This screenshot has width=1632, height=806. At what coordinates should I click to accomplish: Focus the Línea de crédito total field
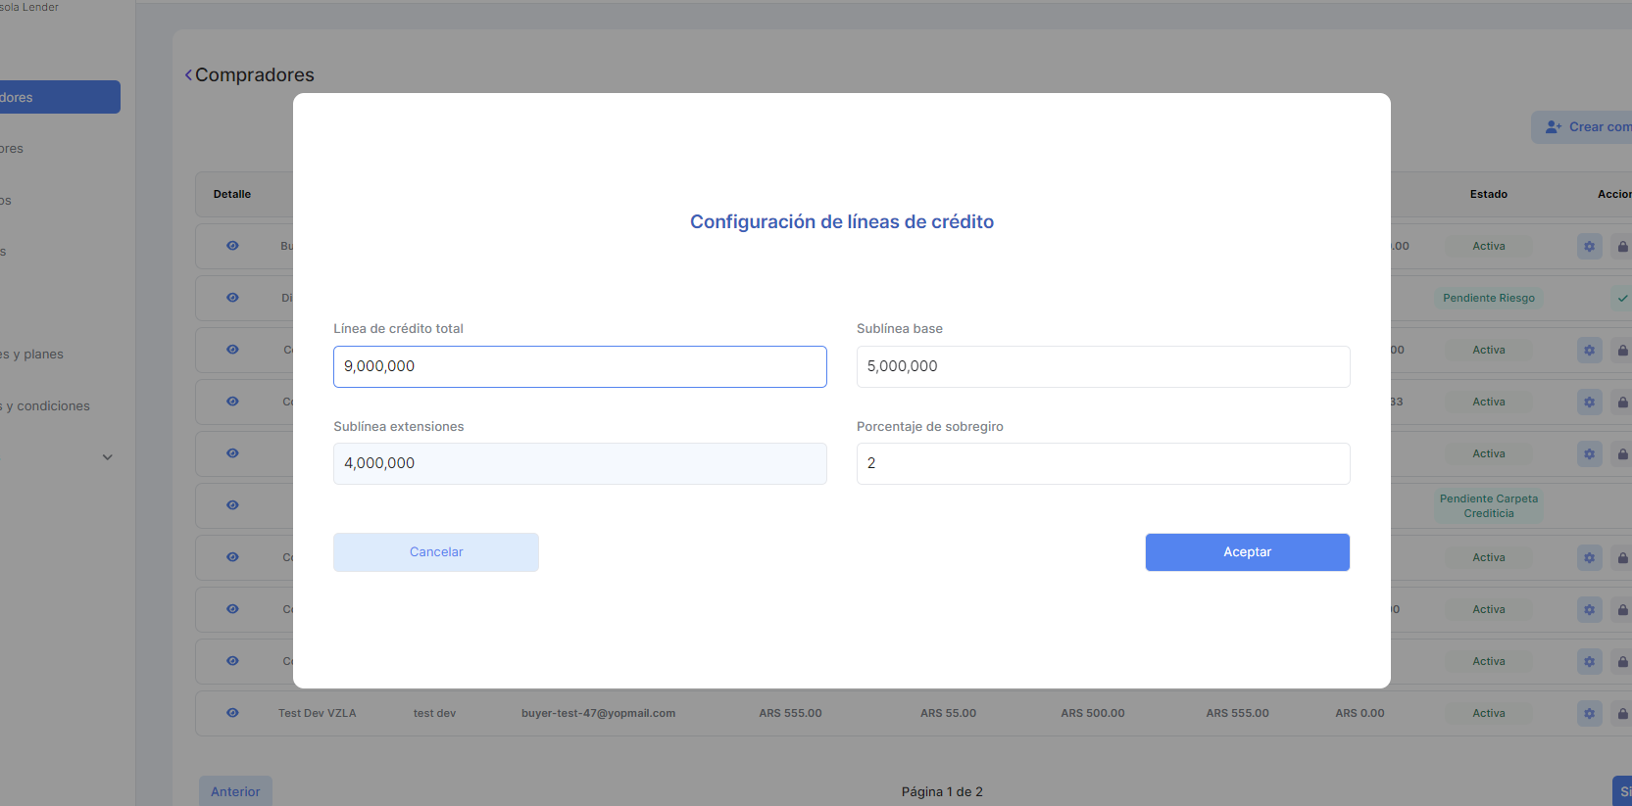579,366
